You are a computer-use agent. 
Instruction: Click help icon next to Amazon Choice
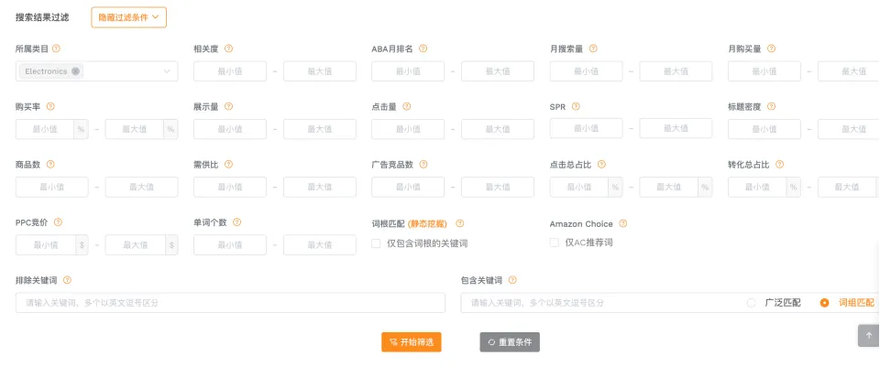point(623,223)
